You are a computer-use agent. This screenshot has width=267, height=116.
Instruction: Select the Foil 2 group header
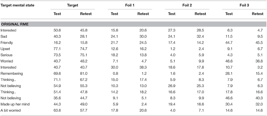(187, 5)
